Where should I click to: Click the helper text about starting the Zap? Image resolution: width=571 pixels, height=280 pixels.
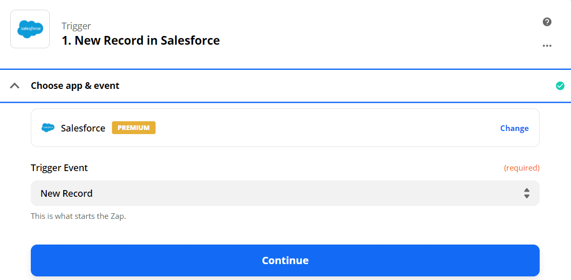[78, 216]
